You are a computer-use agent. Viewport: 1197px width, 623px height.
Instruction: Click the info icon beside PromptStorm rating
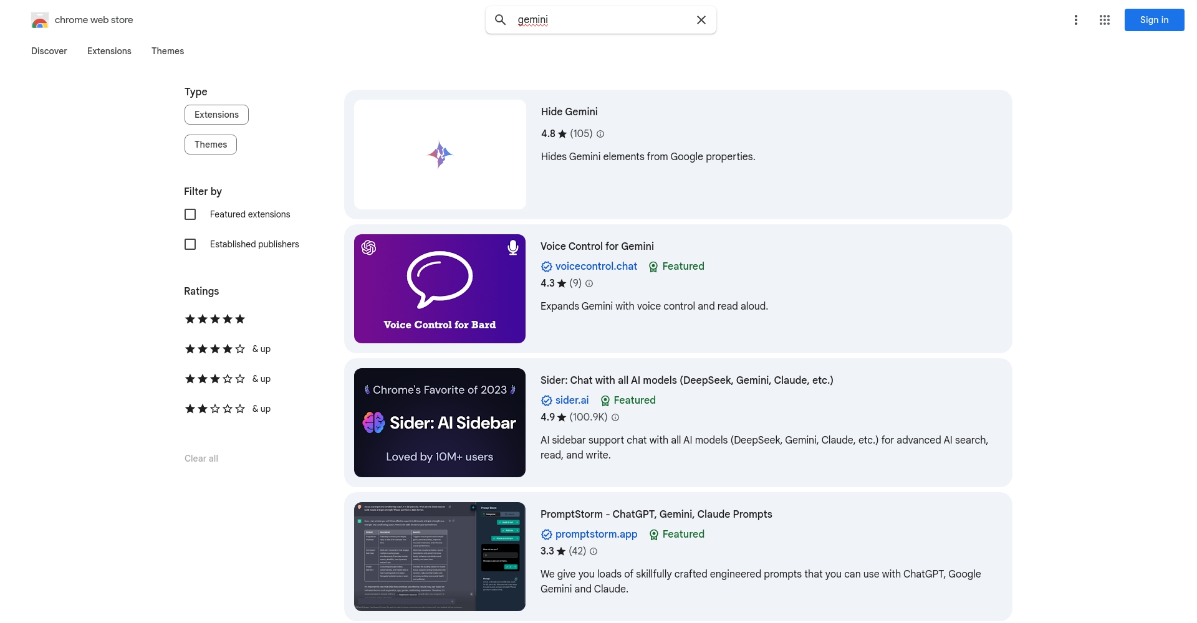[x=594, y=551]
